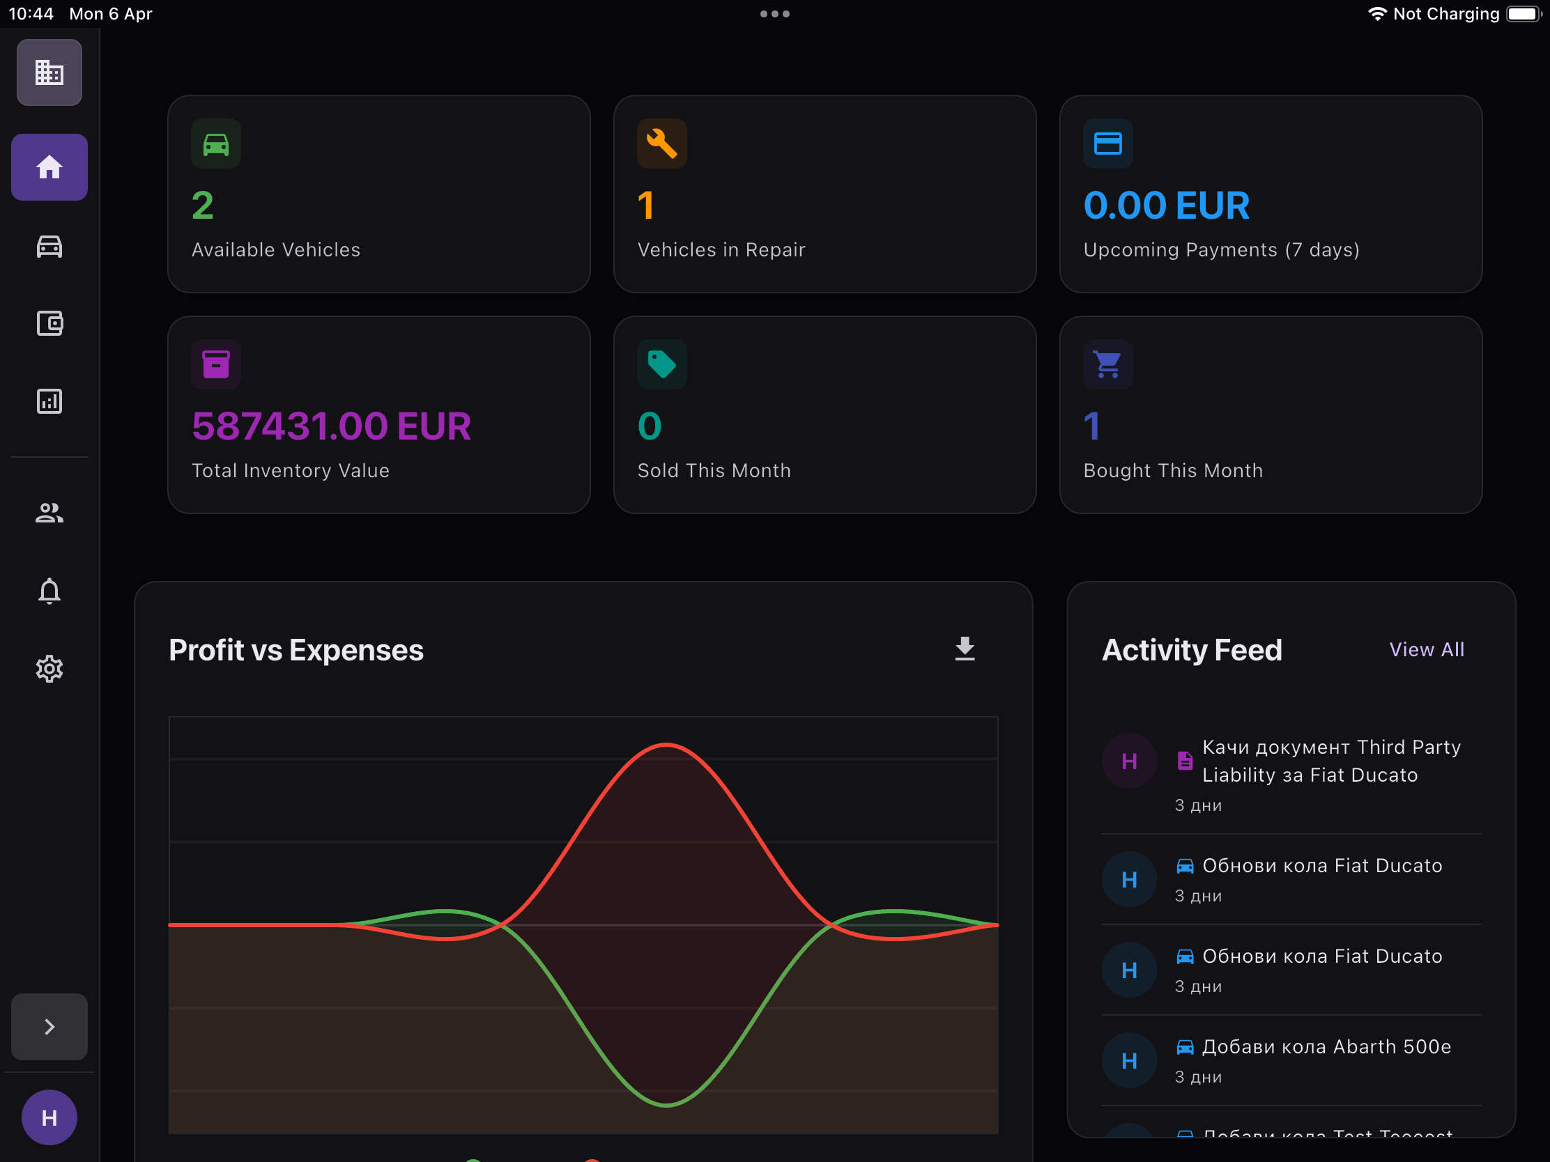Image resolution: width=1550 pixels, height=1162 pixels.
Task: Click the shopping cart icon on Bought This Month
Action: (x=1107, y=364)
